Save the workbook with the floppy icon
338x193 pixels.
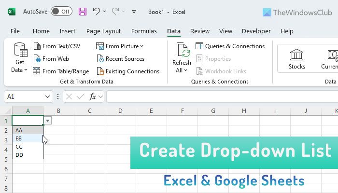coord(83,12)
